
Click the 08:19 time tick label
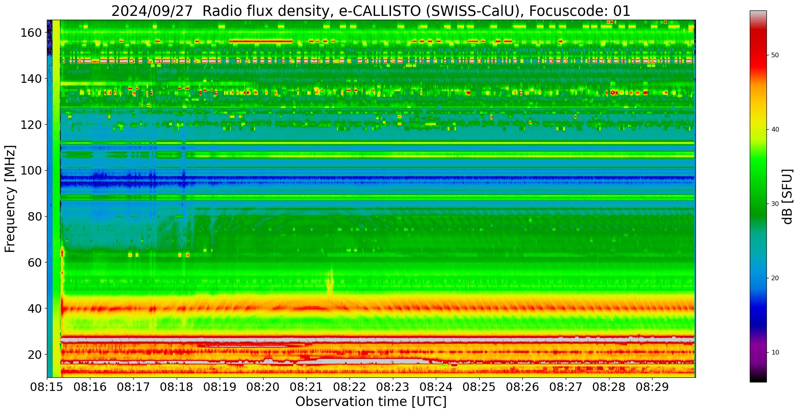220,387
